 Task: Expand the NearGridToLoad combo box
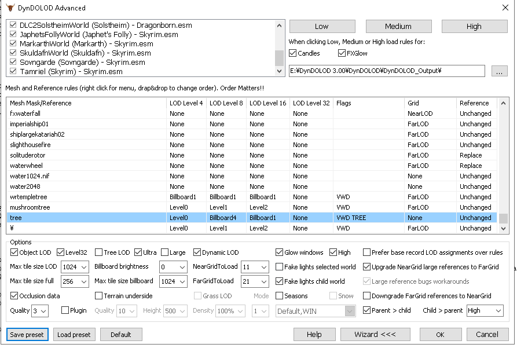tap(255, 267)
